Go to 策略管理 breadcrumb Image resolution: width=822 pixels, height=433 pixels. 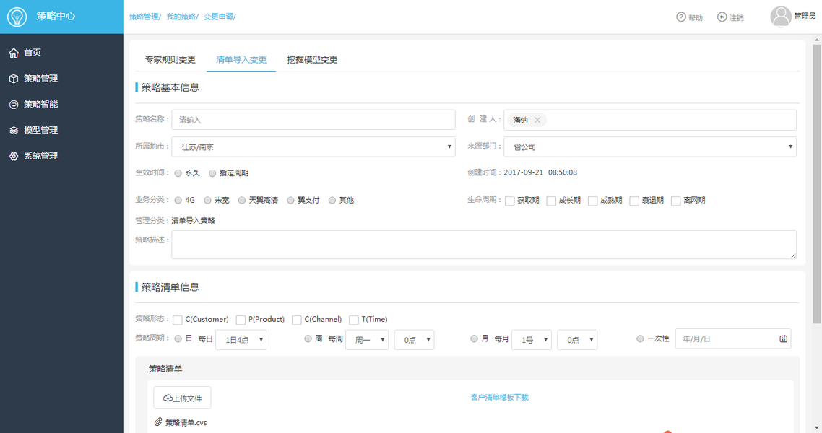click(x=144, y=17)
